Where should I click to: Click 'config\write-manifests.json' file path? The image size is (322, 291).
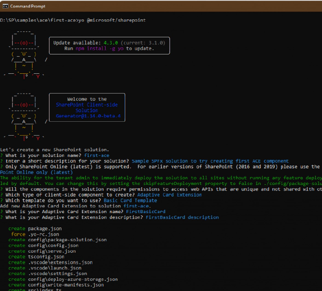(66, 285)
